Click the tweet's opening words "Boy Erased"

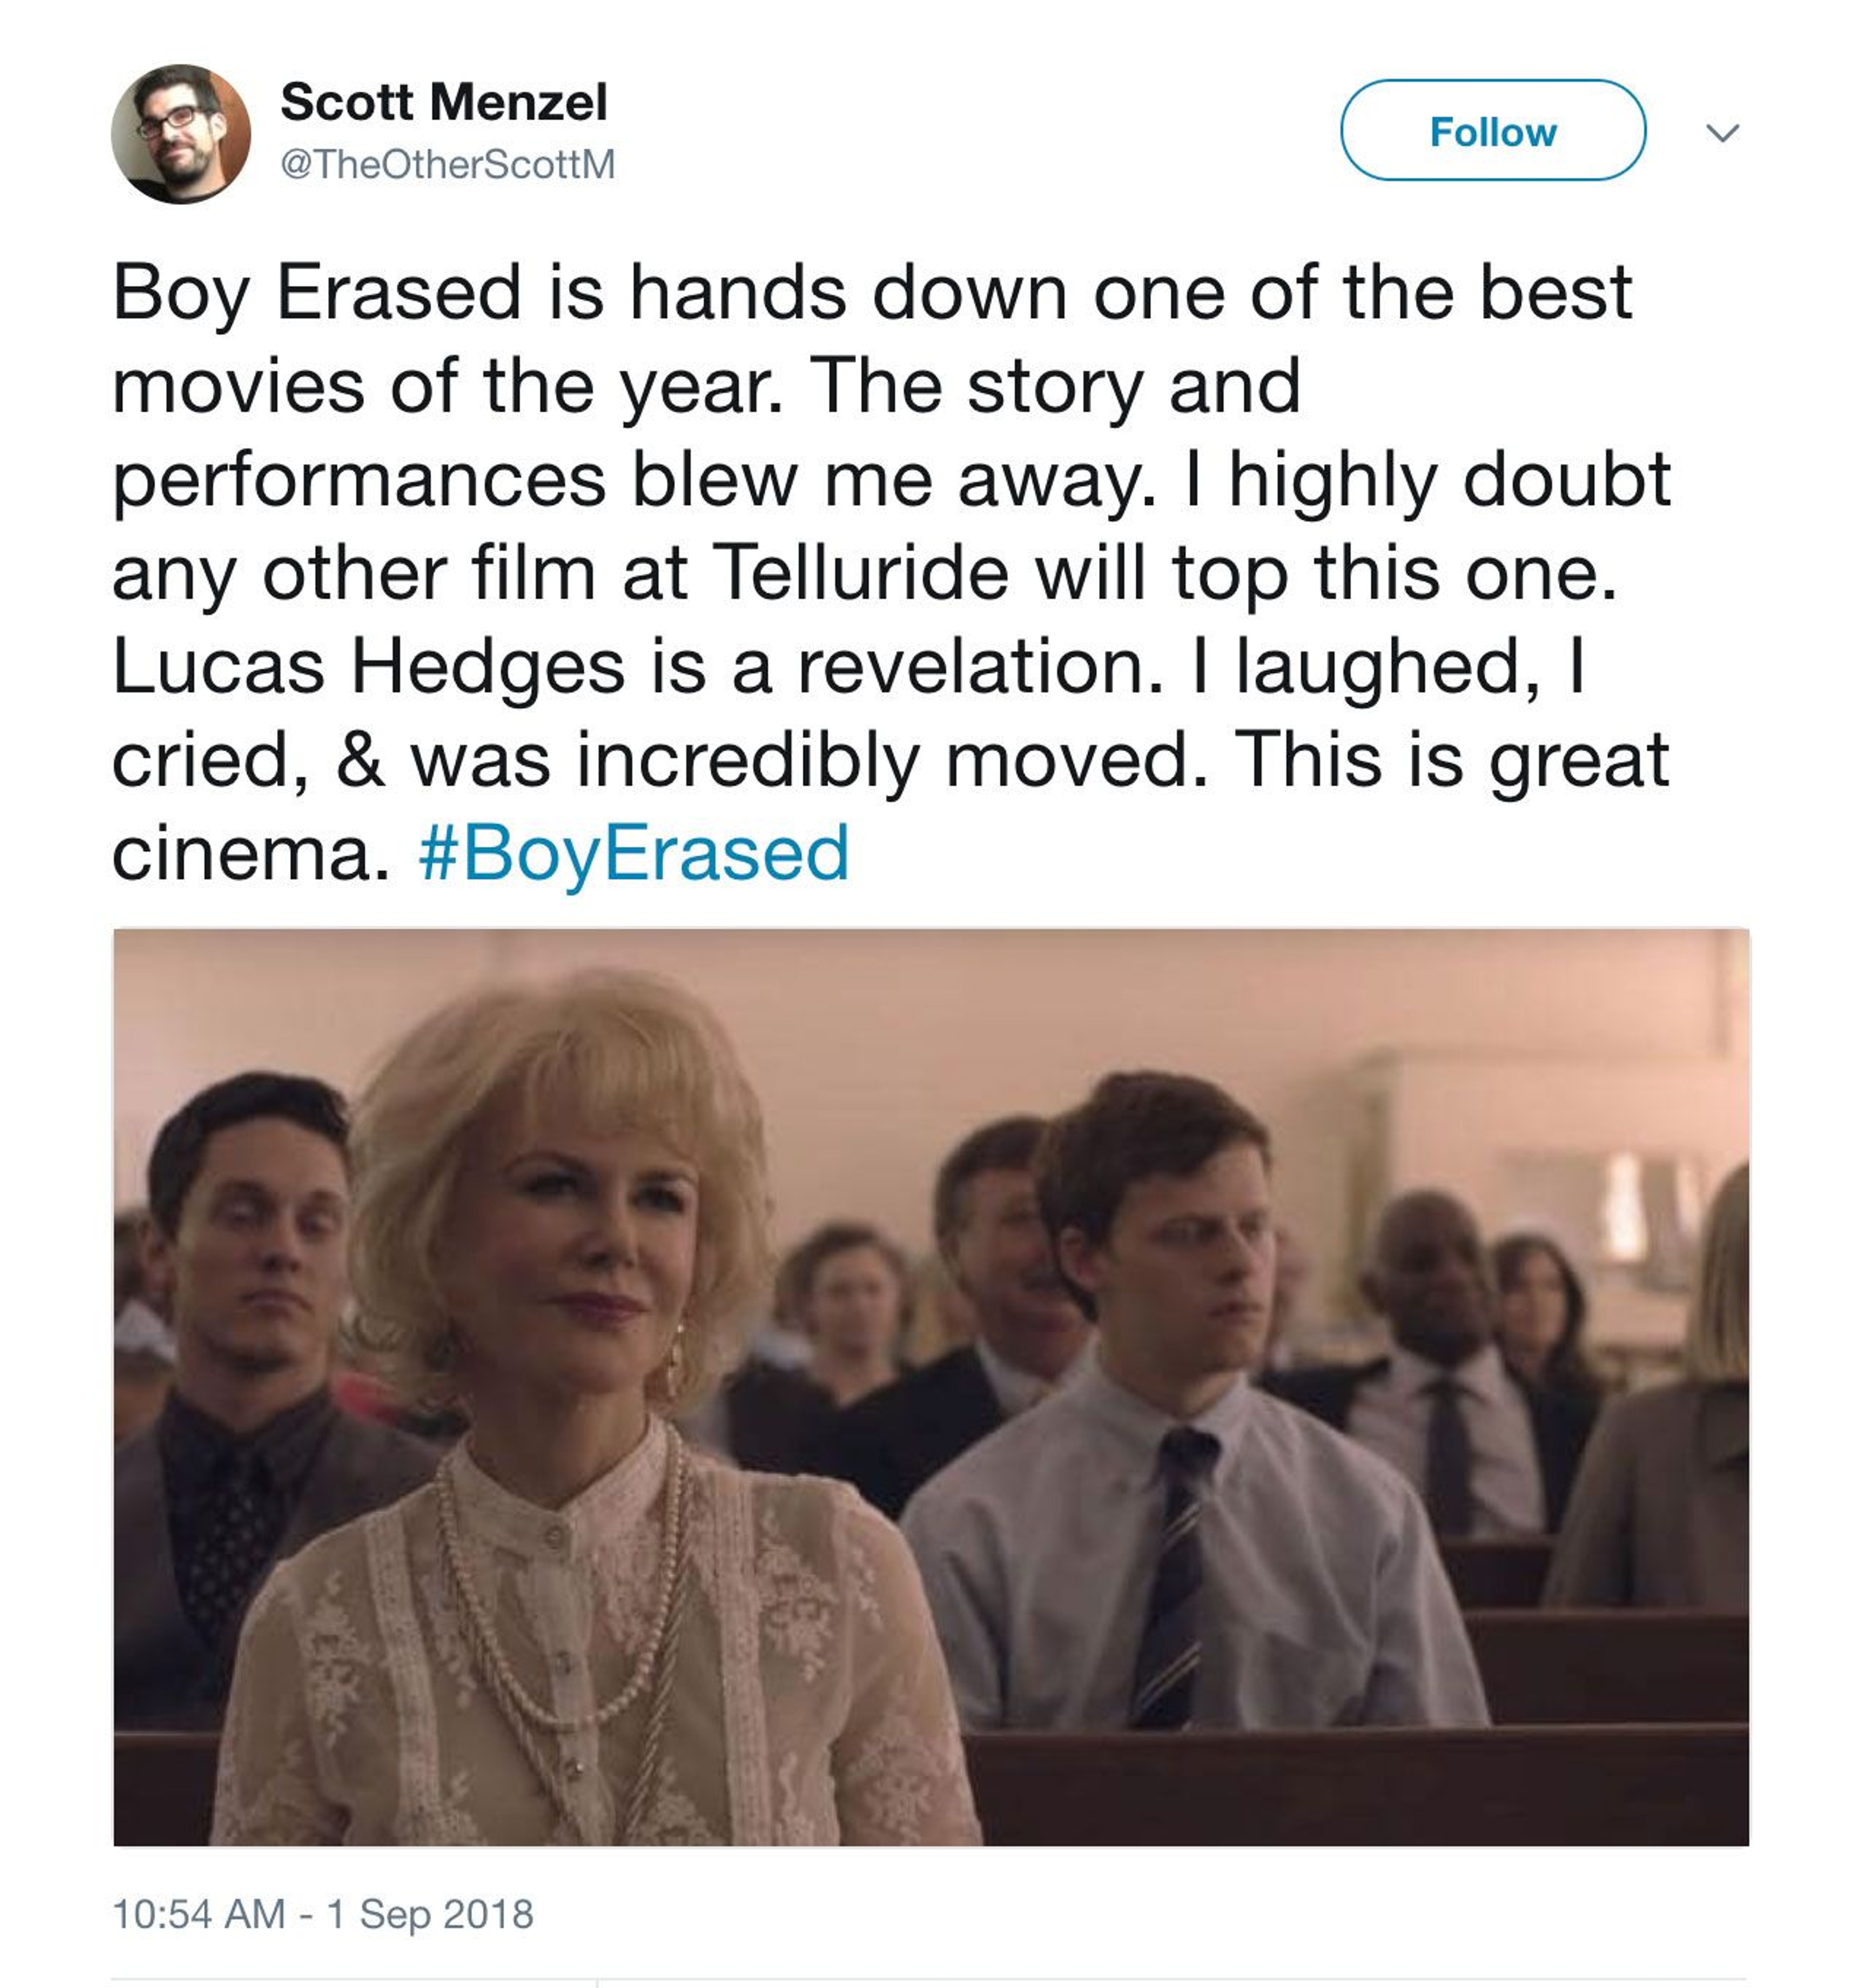pyautogui.click(x=316, y=293)
